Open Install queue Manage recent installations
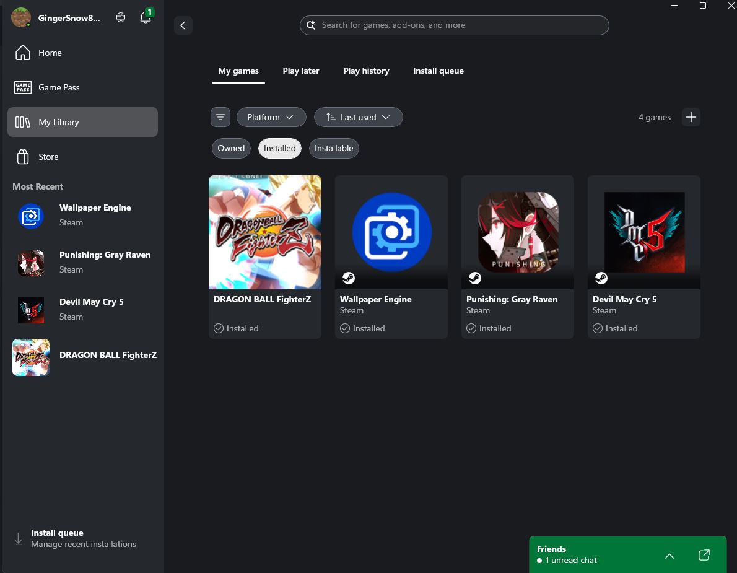The image size is (737, 573). pos(83,539)
